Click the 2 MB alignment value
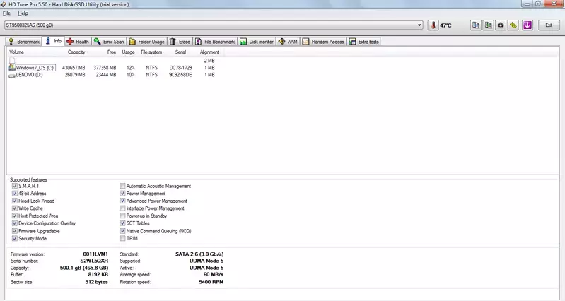 coord(209,61)
